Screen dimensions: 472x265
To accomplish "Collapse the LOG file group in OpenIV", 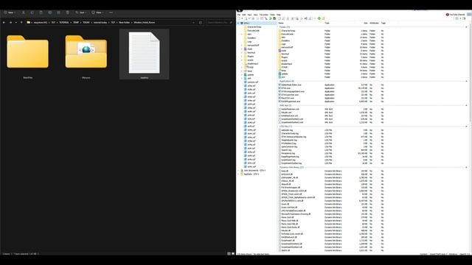I will coord(467,127).
